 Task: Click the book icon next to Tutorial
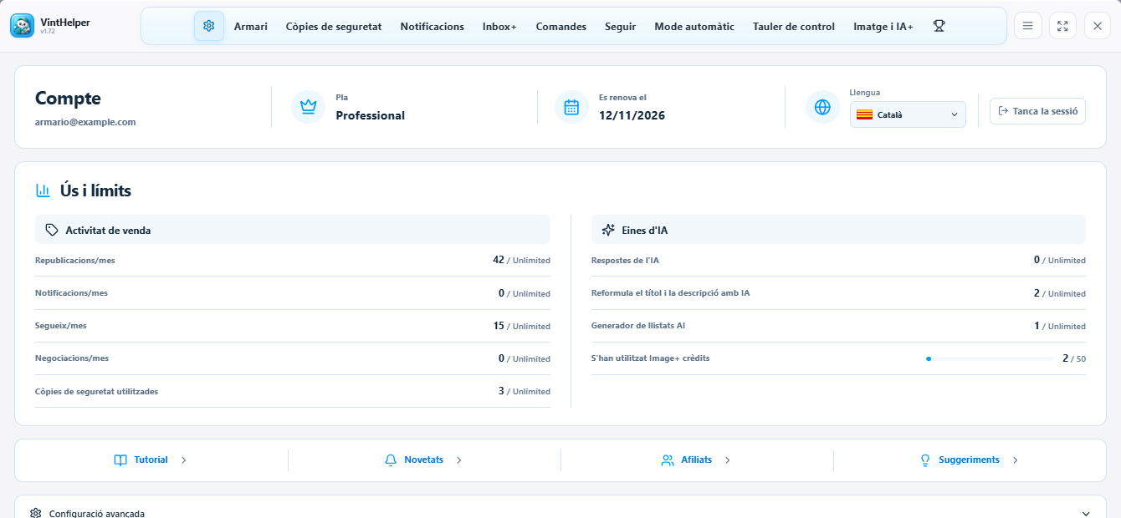(x=120, y=460)
